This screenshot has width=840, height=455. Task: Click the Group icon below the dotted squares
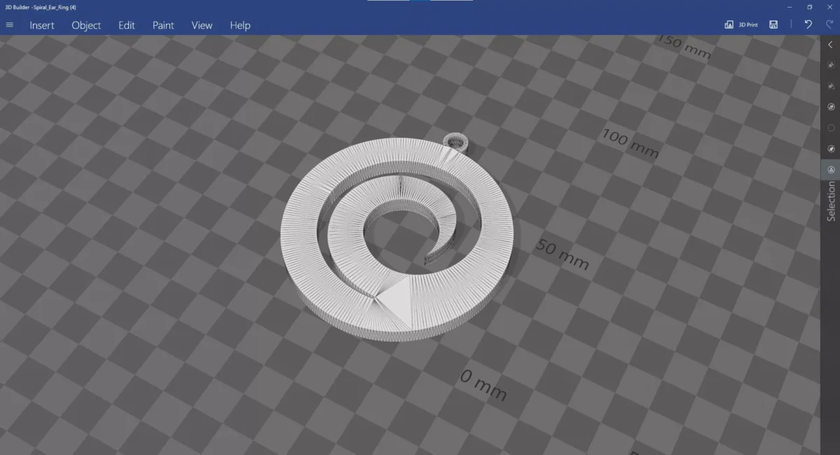point(831,106)
